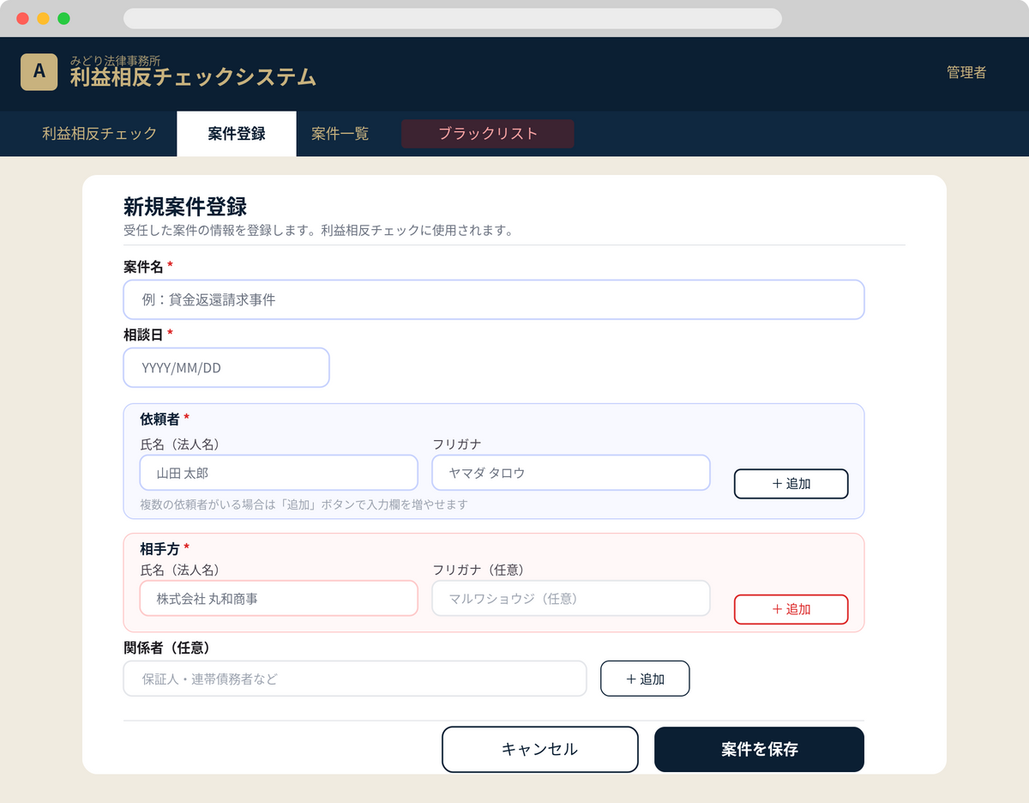Click the 利益相反チェックシステム title text

(x=193, y=77)
